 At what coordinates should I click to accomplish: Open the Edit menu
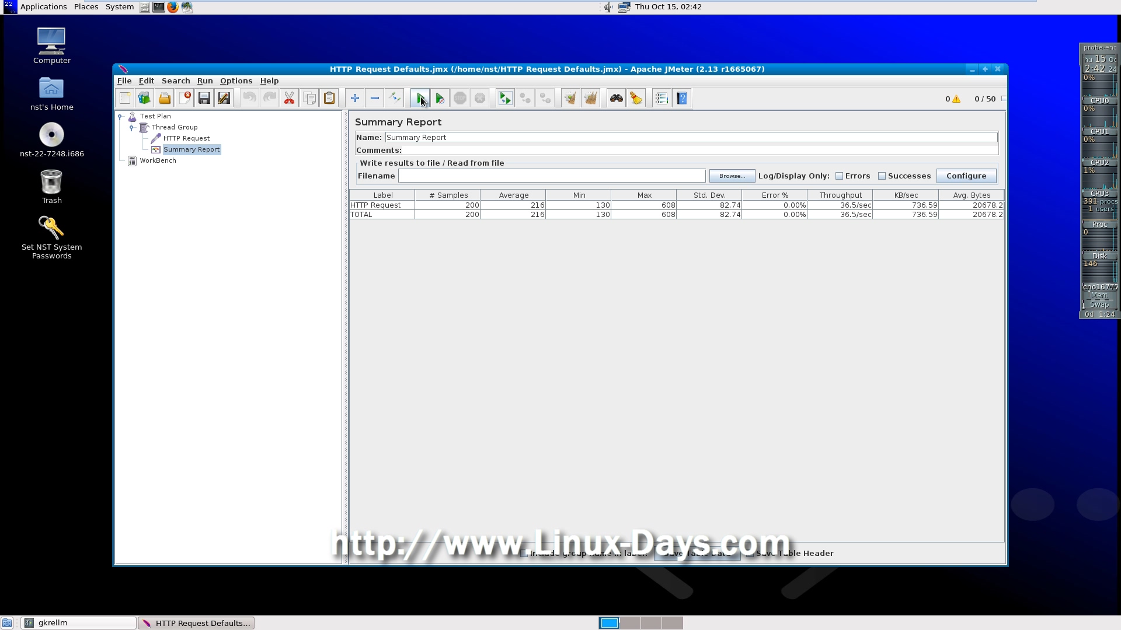pyautogui.click(x=147, y=81)
